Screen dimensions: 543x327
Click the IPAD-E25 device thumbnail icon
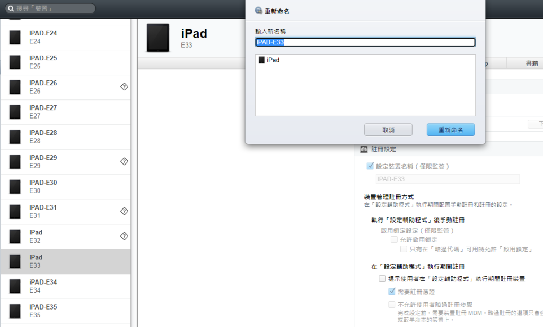pyautogui.click(x=14, y=62)
